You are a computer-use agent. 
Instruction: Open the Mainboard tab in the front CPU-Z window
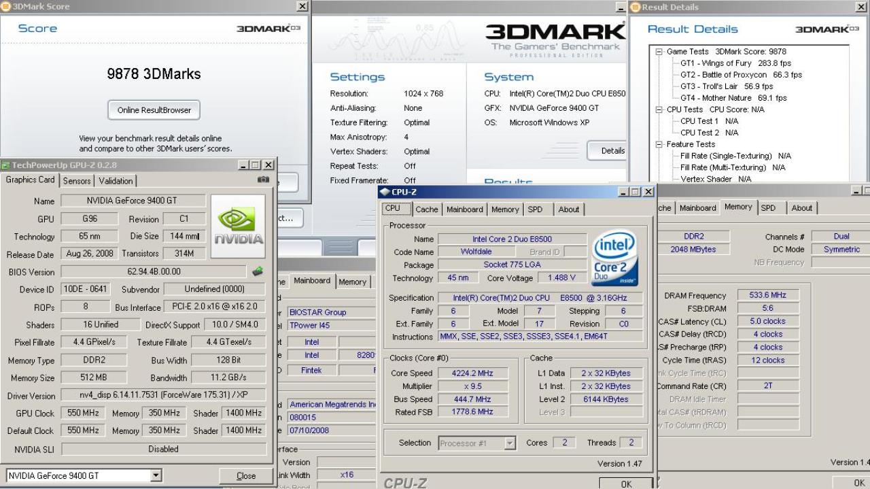coord(464,209)
